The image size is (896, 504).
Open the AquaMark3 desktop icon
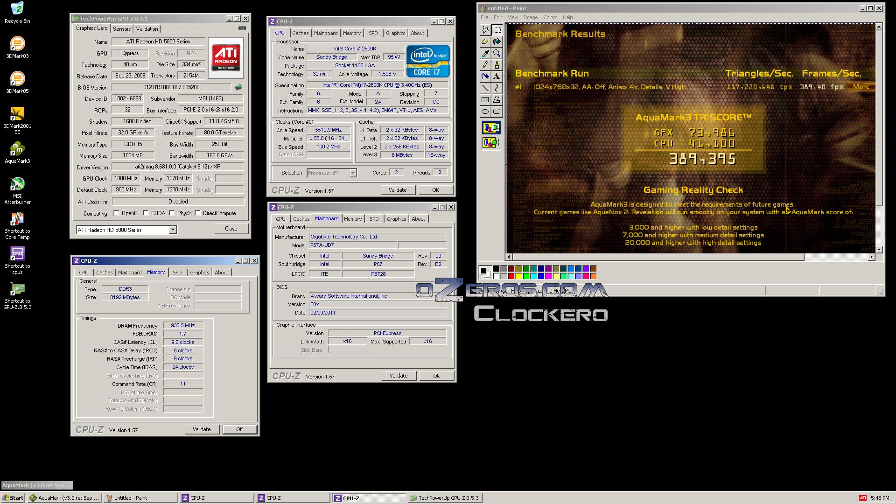(17, 153)
